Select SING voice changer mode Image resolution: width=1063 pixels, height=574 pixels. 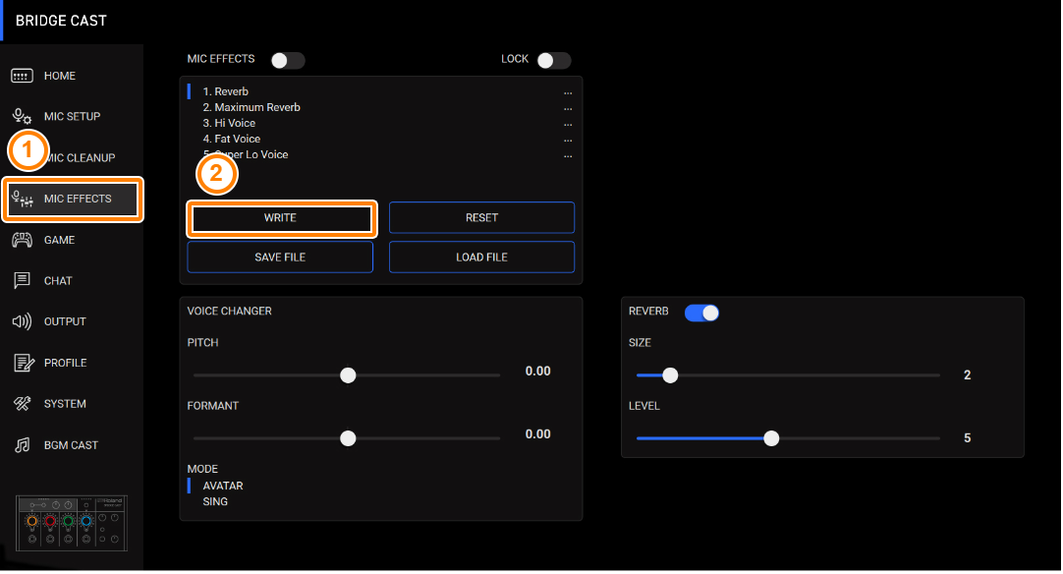click(215, 502)
